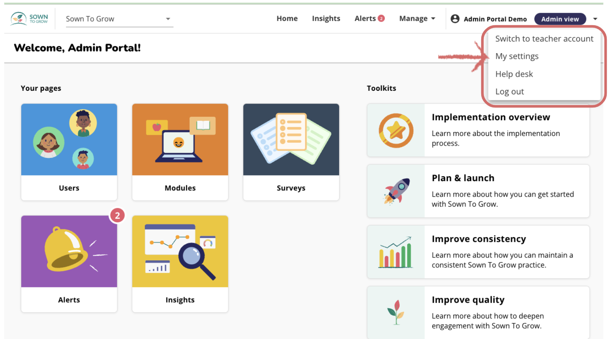
Task: Open the Alerts bell illustration
Action: [69, 251]
